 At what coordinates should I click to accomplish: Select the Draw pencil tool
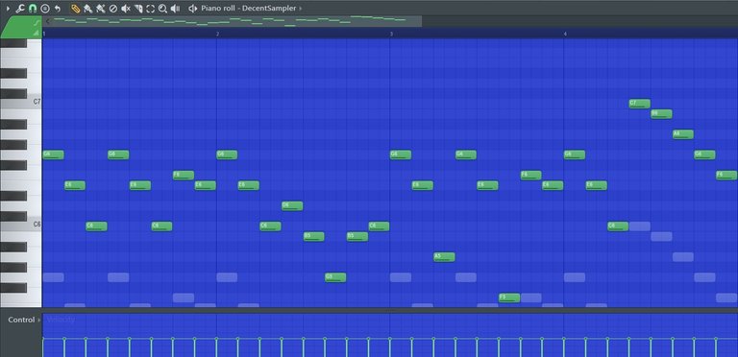(x=75, y=9)
